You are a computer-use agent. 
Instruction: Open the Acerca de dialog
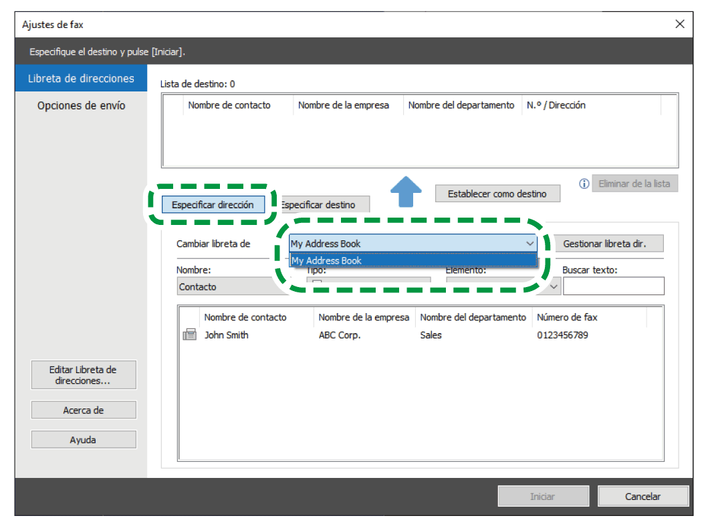point(84,411)
